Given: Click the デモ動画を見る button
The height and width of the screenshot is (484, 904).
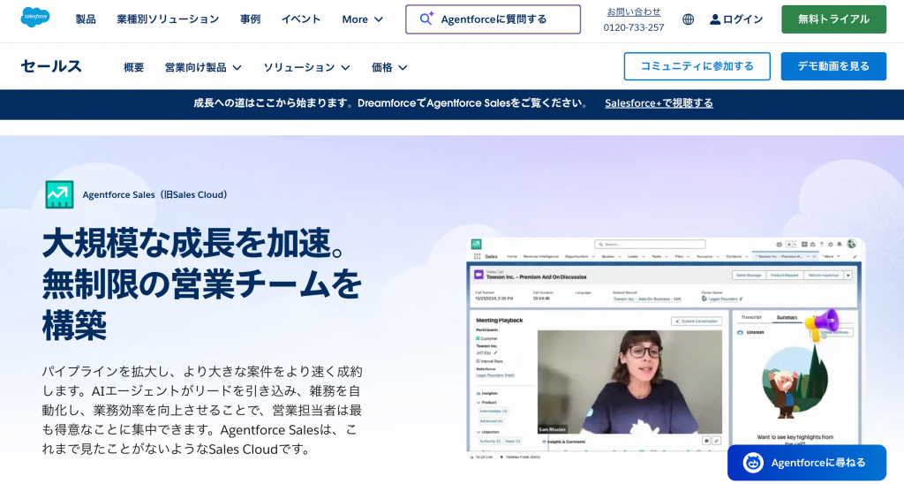Looking at the screenshot, I should click(833, 66).
